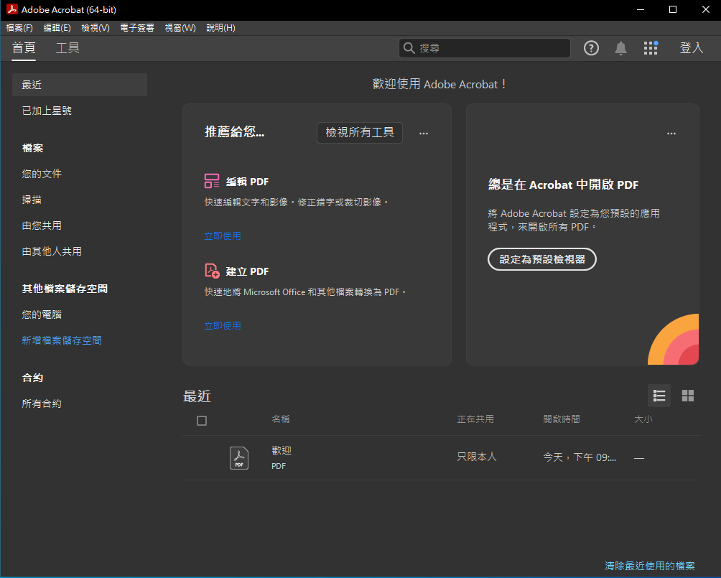Click the 歡迎 PDF file icon
The image size is (721, 578).
238,458
